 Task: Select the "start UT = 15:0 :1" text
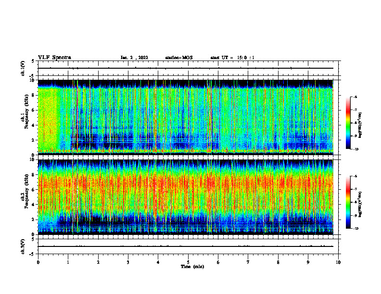[x=232, y=58]
